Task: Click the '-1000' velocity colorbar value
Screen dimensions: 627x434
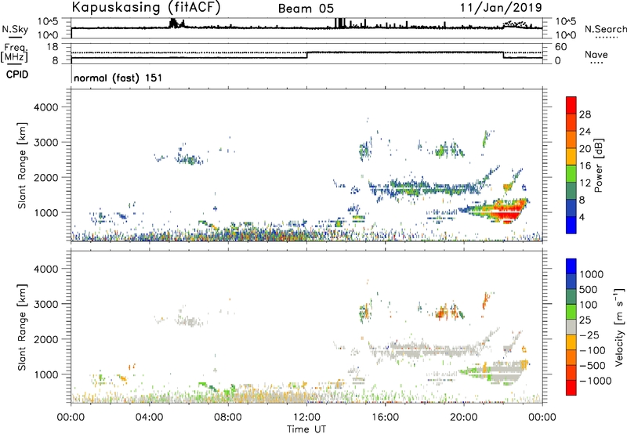Action: (x=596, y=381)
